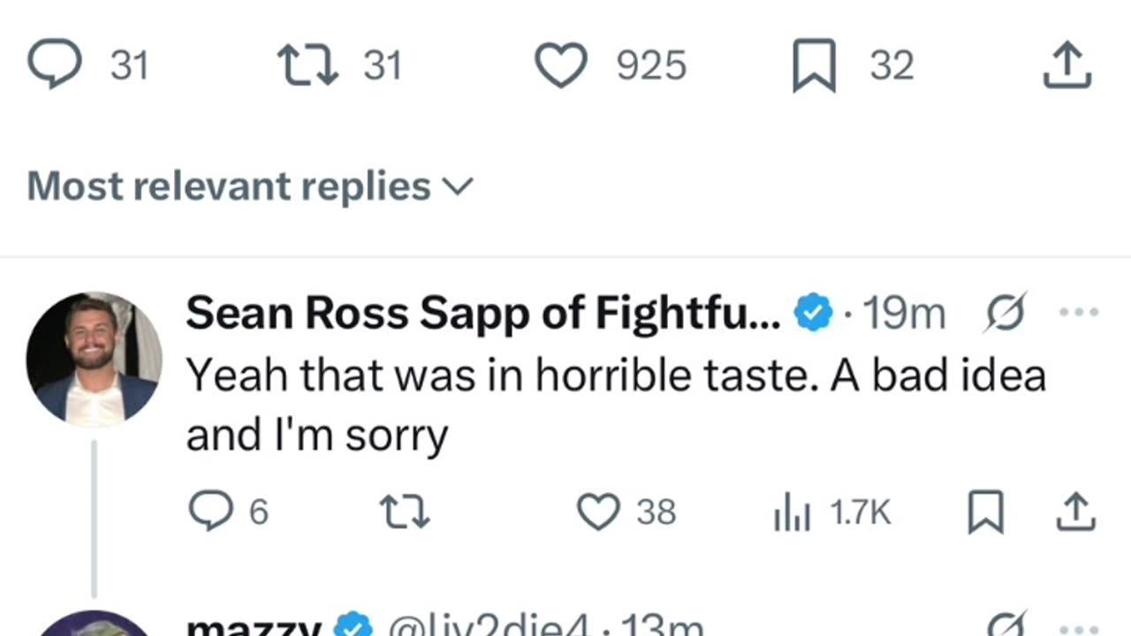Share the main post via upload icon
The height and width of the screenshot is (636, 1131).
[x=1067, y=66]
